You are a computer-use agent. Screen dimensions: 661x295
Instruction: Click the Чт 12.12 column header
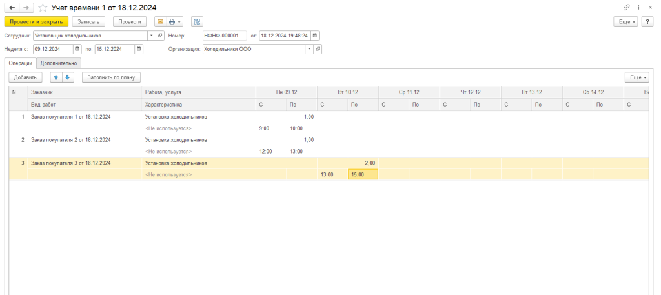pyautogui.click(x=471, y=92)
